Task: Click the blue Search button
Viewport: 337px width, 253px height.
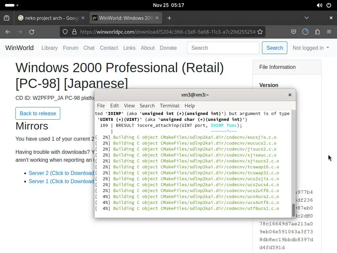Action: [274, 48]
